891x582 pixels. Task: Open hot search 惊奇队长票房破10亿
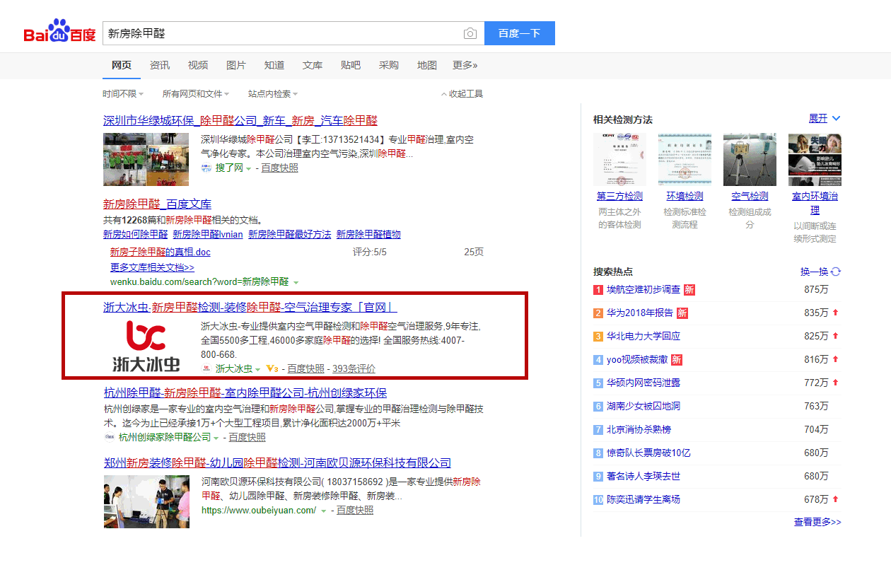click(x=648, y=453)
